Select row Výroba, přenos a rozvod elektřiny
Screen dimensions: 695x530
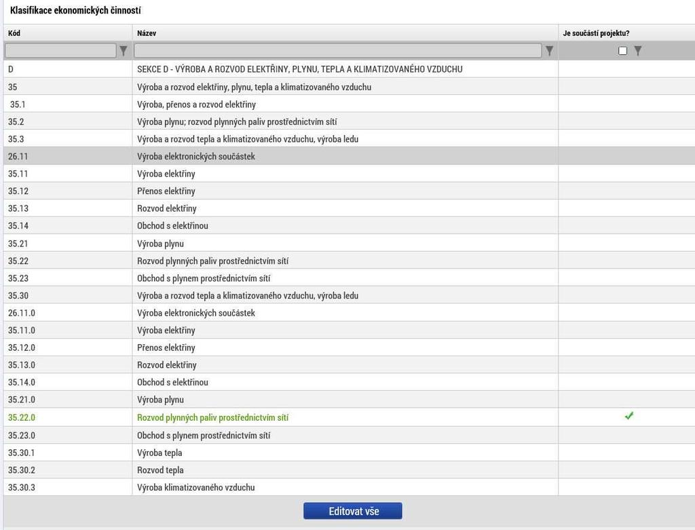(196, 105)
